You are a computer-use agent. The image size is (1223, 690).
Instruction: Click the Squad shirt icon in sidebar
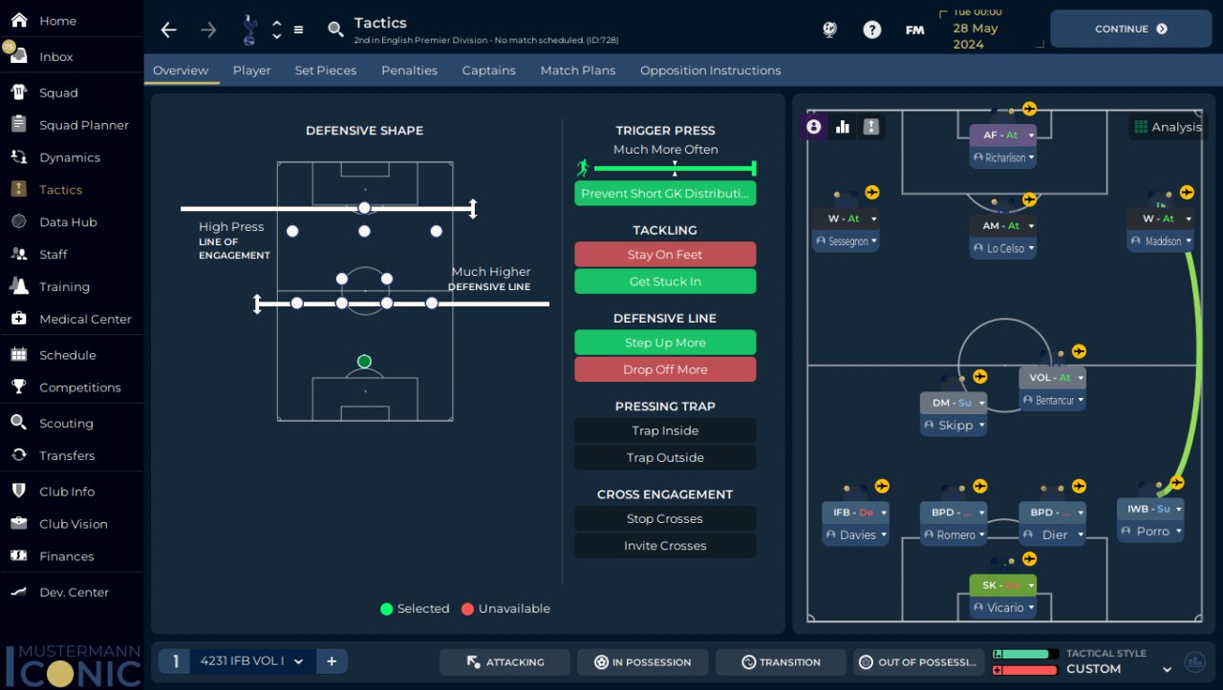click(x=18, y=93)
